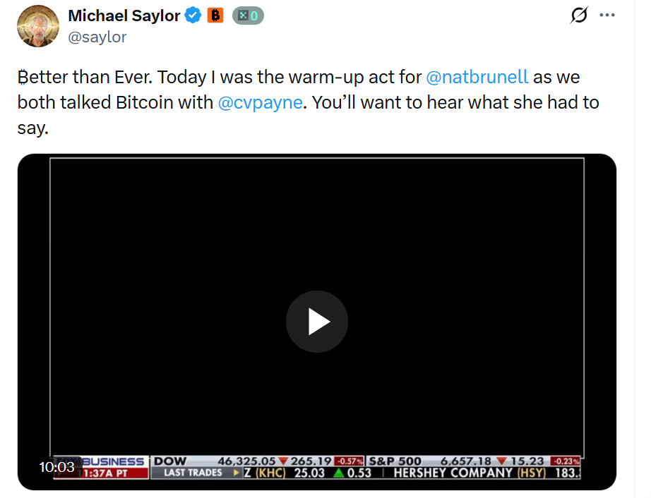The width and height of the screenshot is (651, 498).
Task: Click the Grok slashed-circle icon
Action: [579, 16]
